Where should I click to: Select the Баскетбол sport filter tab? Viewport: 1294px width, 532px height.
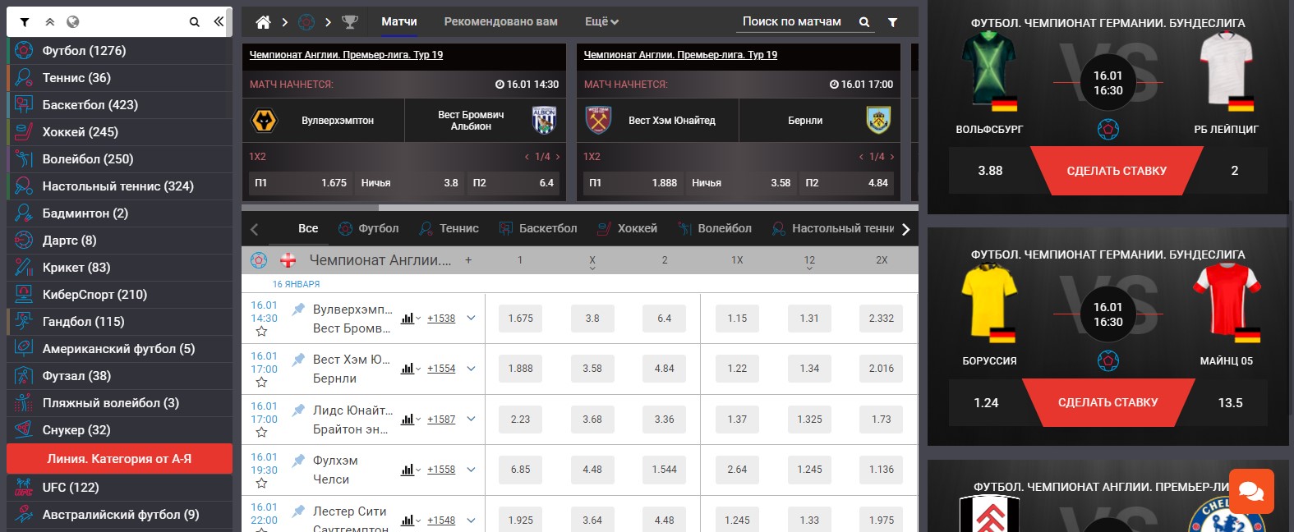pyautogui.click(x=537, y=228)
